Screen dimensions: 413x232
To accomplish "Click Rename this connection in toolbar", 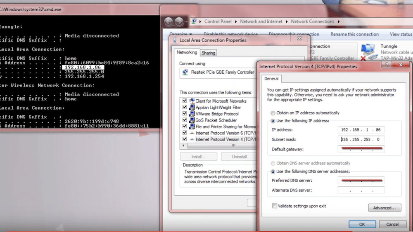I will point(354,34).
